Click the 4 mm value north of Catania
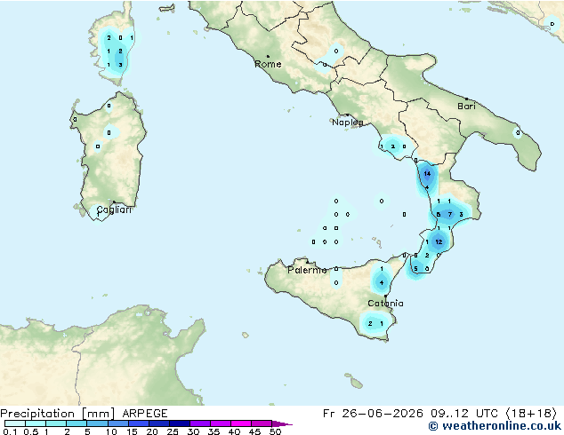 coord(382,283)
